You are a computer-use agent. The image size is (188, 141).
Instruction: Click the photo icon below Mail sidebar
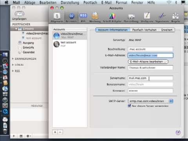pyautogui.click(x=21, y=136)
